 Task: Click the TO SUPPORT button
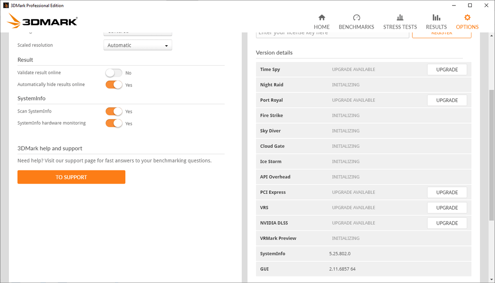(x=71, y=177)
